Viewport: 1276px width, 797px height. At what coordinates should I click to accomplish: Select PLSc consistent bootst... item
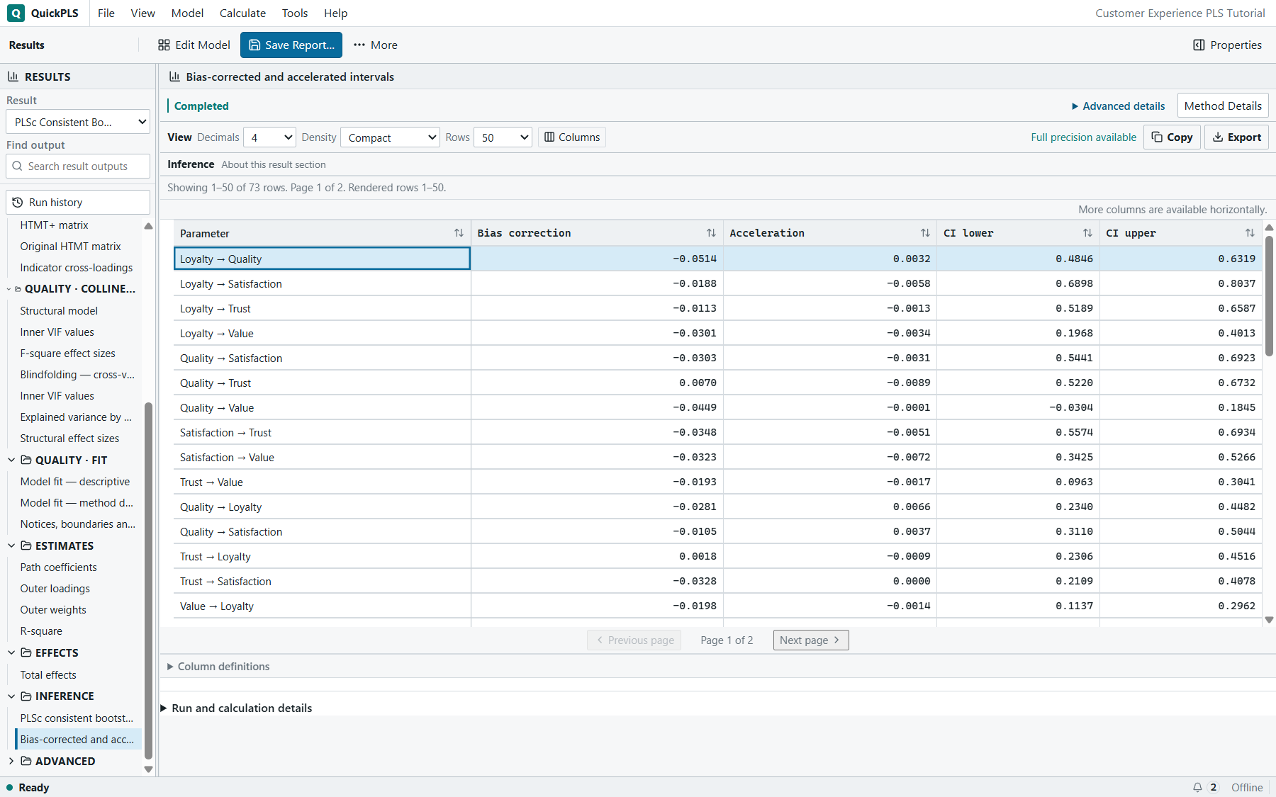point(77,718)
